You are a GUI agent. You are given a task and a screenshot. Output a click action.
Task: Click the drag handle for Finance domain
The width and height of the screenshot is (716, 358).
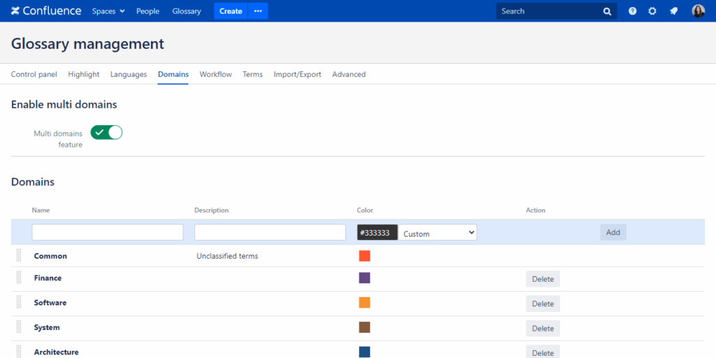(19, 278)
